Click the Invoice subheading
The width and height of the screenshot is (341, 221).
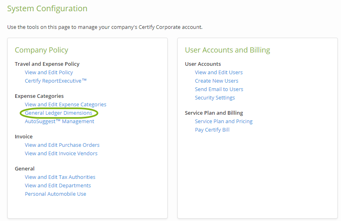(x=24, y=137)
